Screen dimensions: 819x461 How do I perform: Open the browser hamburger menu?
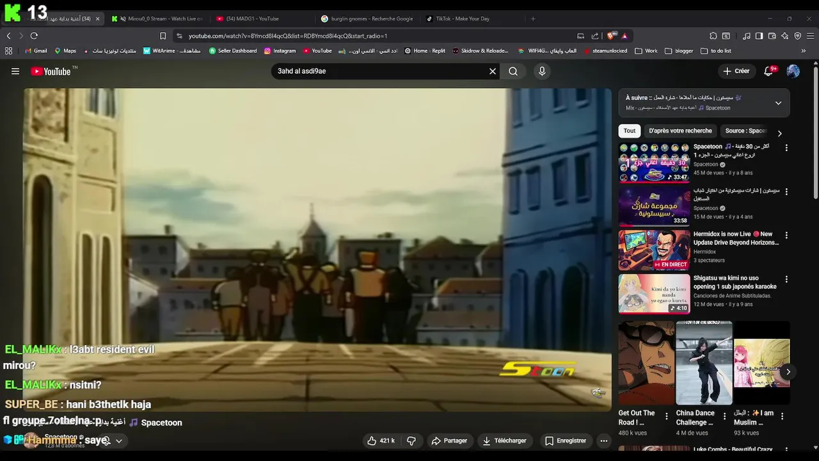810,36
